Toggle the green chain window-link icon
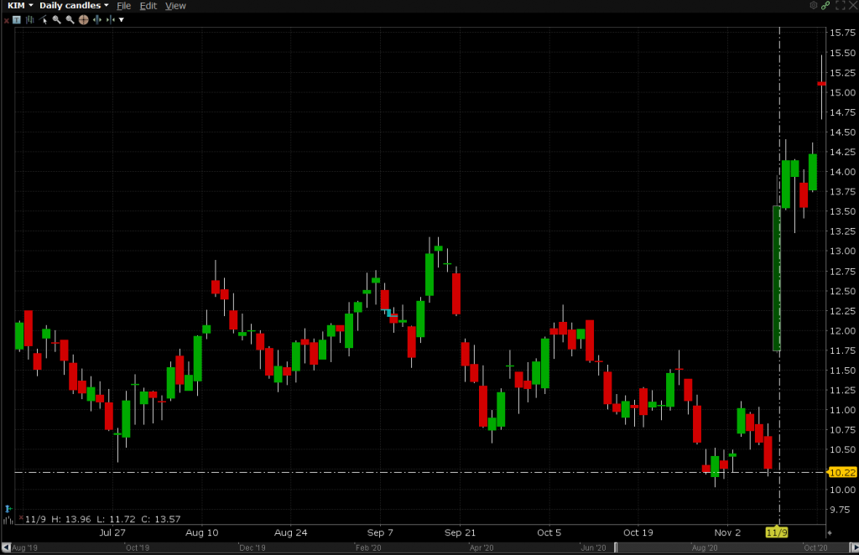 [x=825, y=6]
